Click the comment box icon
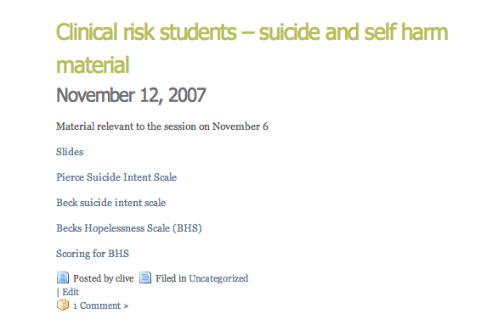The width and height of the screenshot is (481, 336). pos(63,305)
